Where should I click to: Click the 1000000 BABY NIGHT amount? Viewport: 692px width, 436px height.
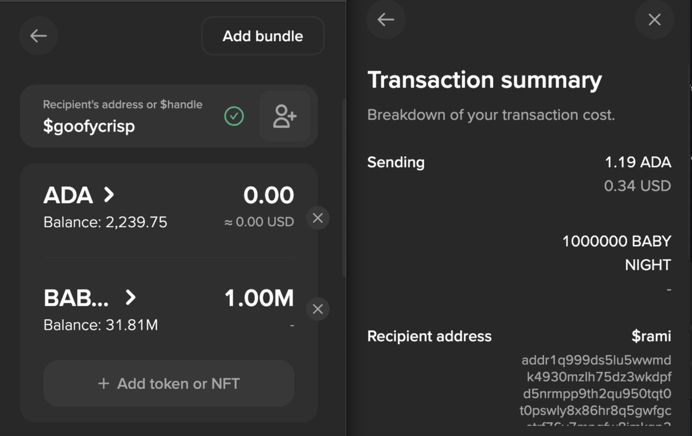[617, 253]
